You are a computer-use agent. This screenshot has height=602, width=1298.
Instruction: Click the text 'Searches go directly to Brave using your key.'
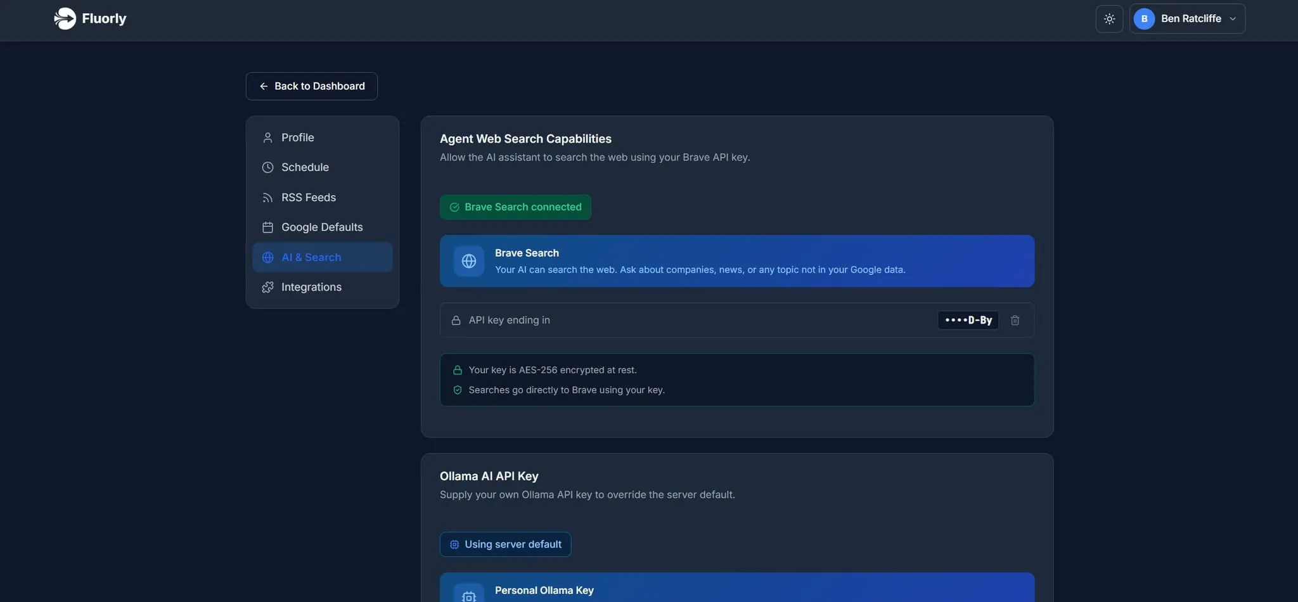point(567,390)
